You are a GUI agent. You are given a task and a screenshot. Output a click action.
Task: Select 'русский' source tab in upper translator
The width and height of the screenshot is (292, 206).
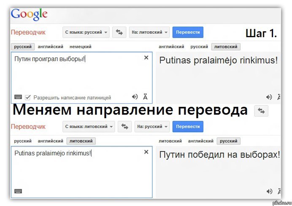pos(23,46)
